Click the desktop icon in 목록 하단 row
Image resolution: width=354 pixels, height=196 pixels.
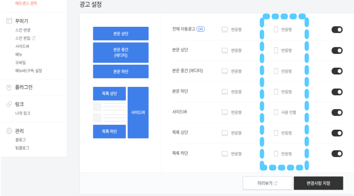(225, 153)
